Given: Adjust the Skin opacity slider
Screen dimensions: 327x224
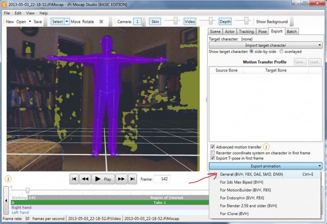Looking at the screenshot, I should click(176, 21).
